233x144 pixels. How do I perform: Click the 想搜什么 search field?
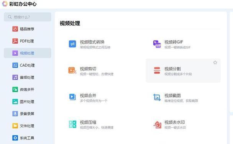point(28,17)
